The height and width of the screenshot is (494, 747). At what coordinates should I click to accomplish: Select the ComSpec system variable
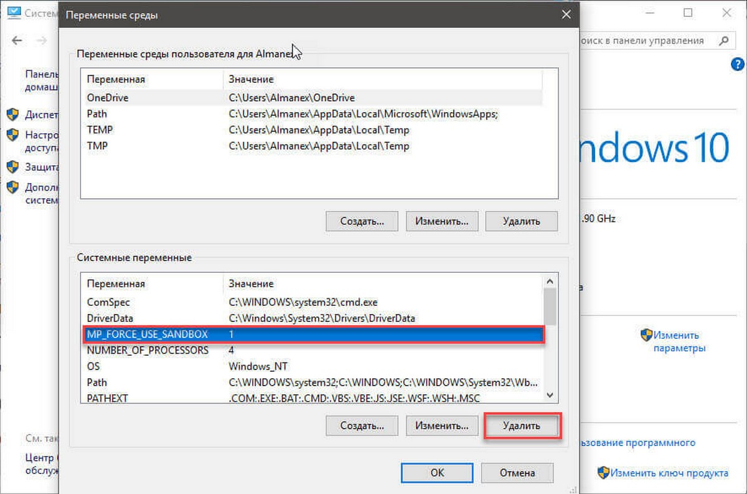point(312,302)
